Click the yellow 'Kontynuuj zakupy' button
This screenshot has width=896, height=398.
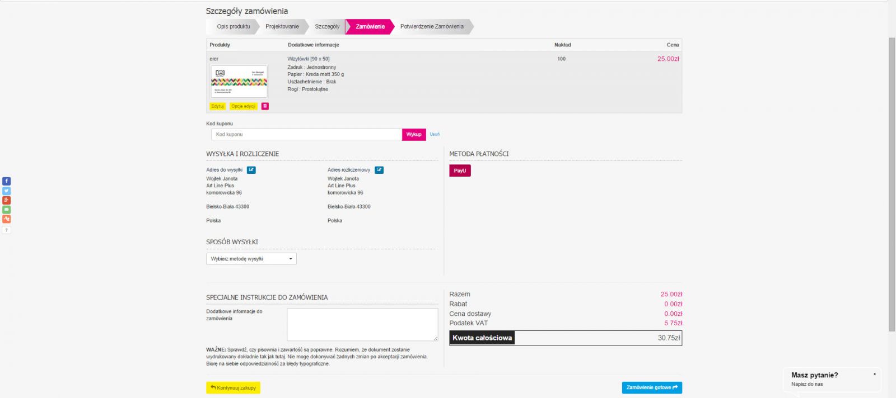pos(233,387)
